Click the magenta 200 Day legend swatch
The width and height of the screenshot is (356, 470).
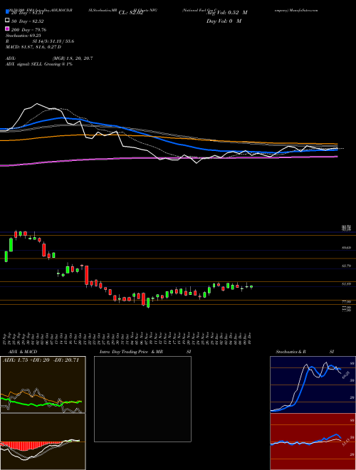pyautogui.click(x=7, y=29)
